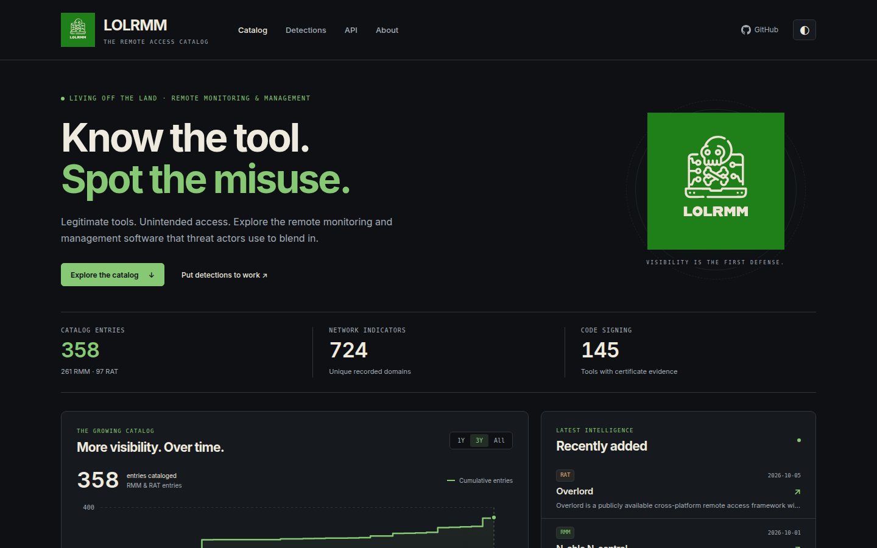
Task: Click 'More visibility. Over time.' heading
Action: point(150,447)
